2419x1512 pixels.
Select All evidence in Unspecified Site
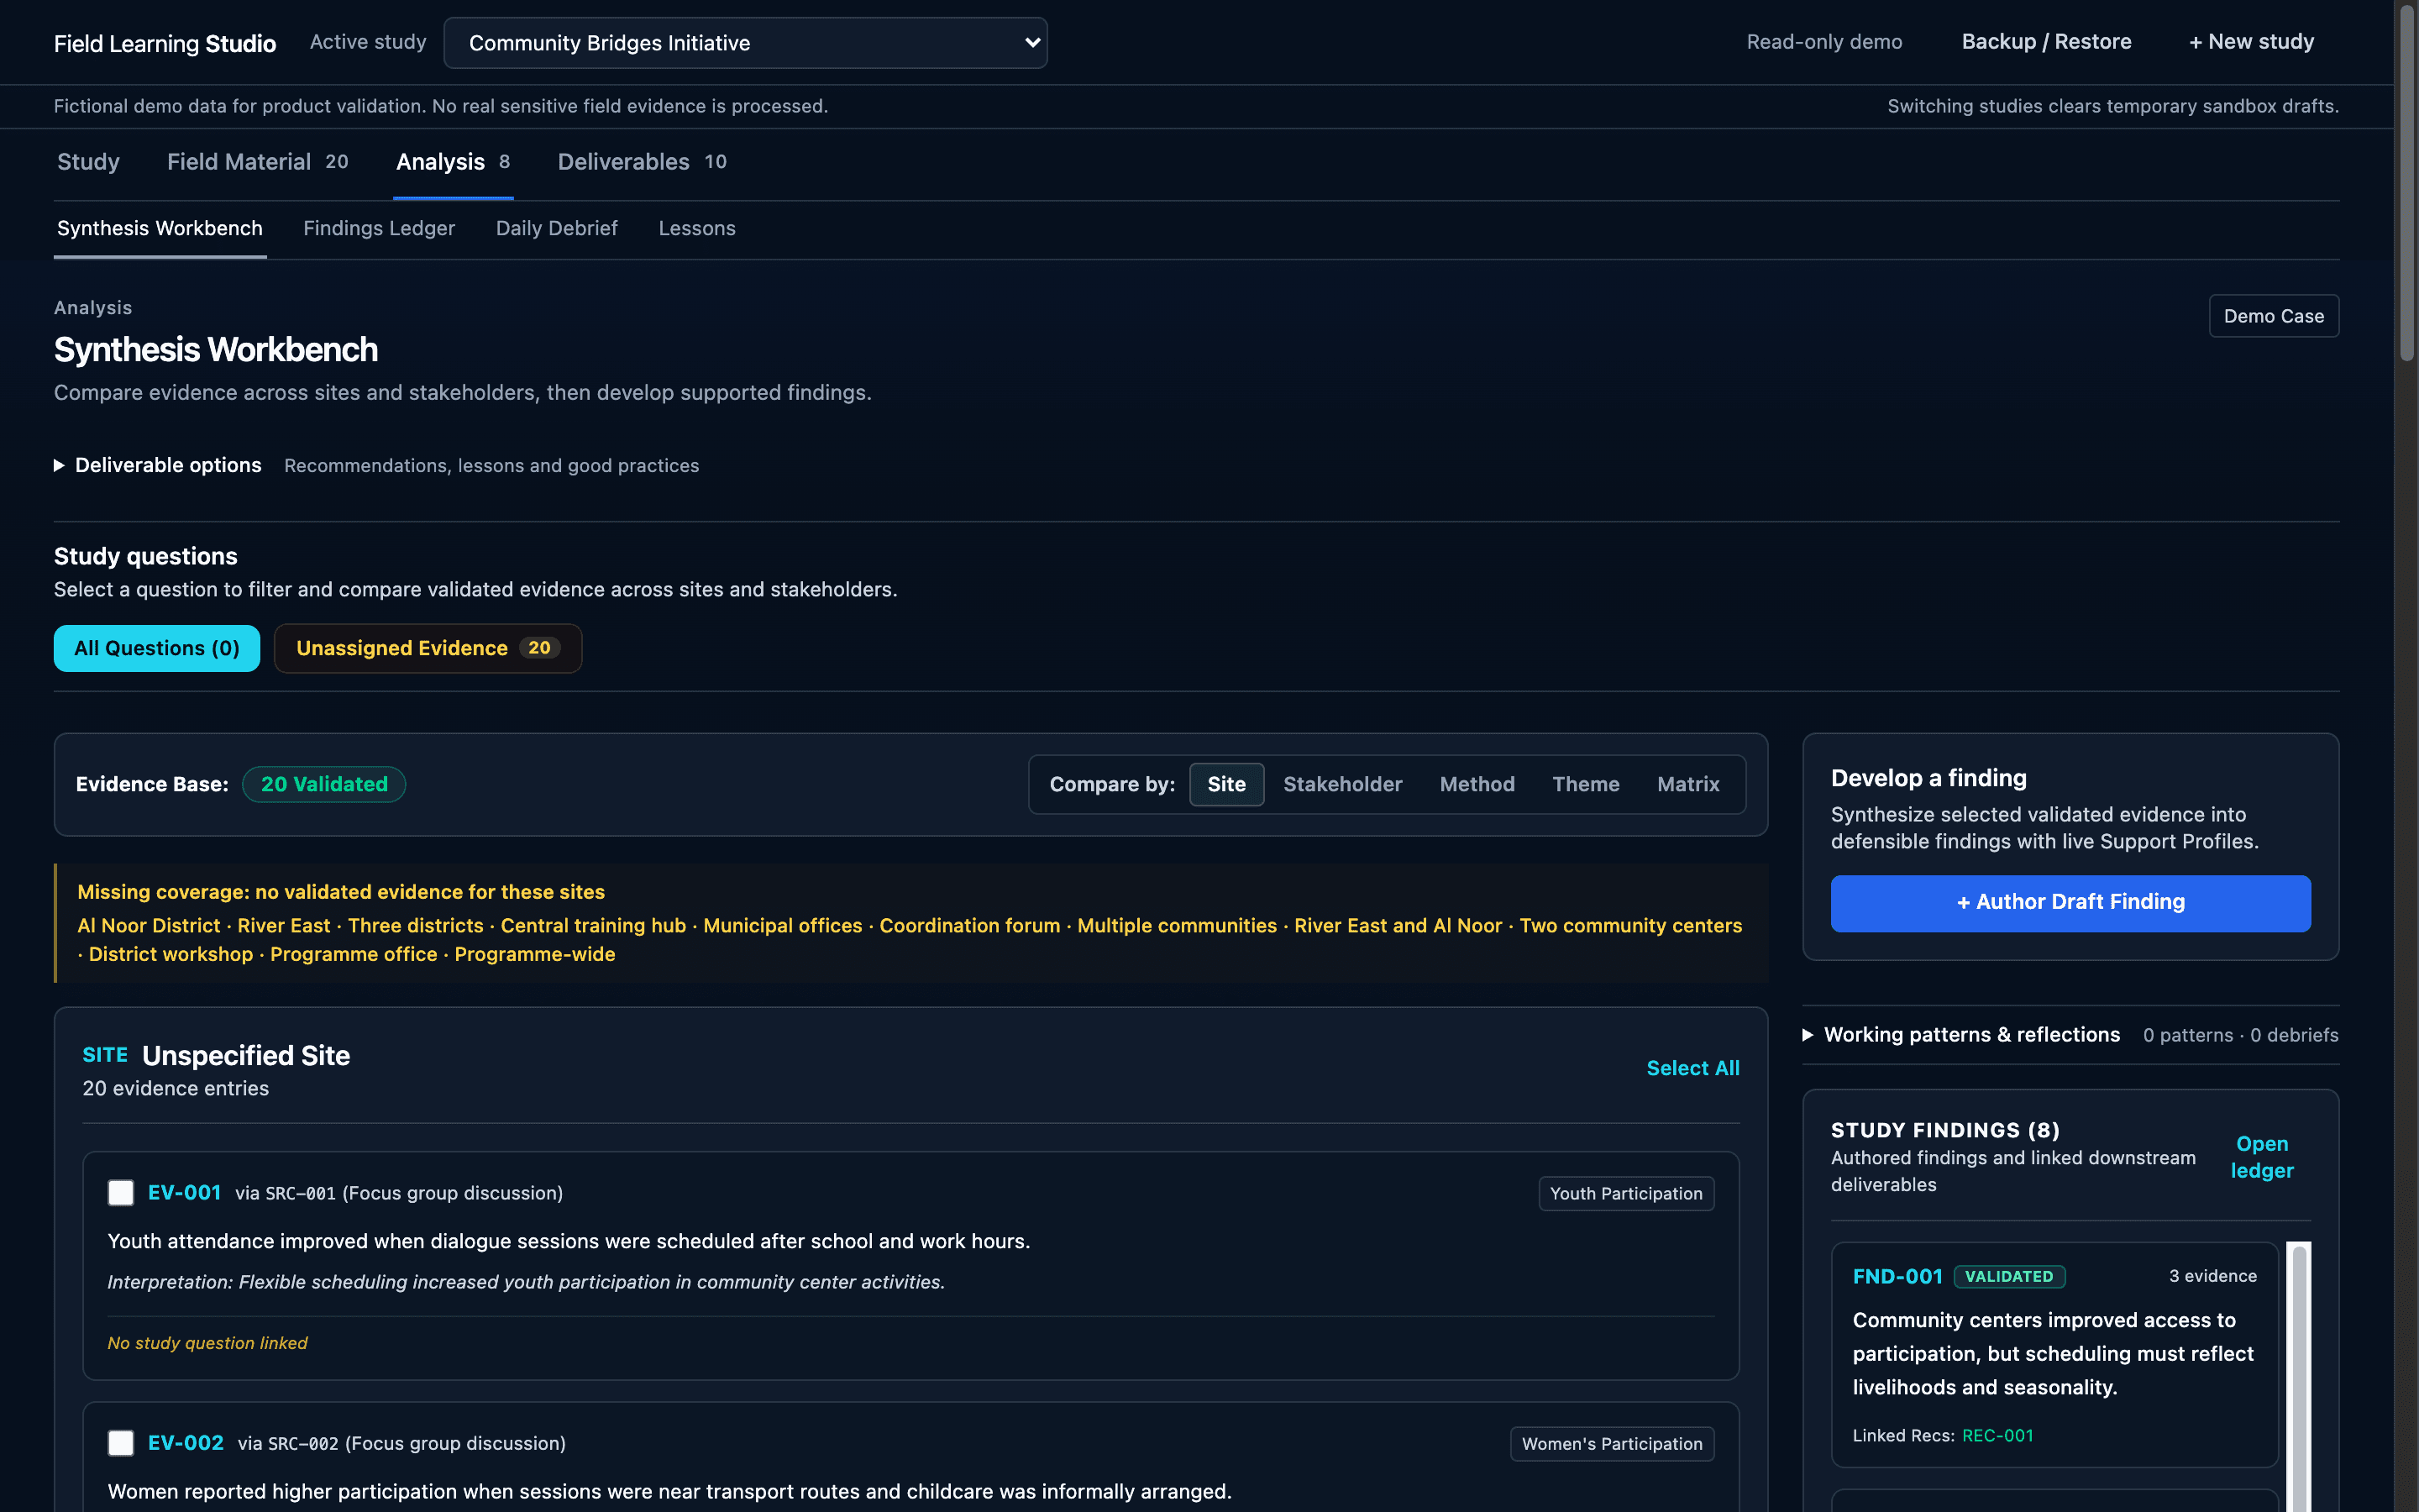click(x=1692, y=1068)
